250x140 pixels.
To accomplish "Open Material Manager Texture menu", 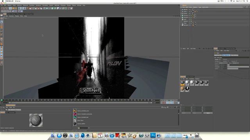I will point(197,79).
